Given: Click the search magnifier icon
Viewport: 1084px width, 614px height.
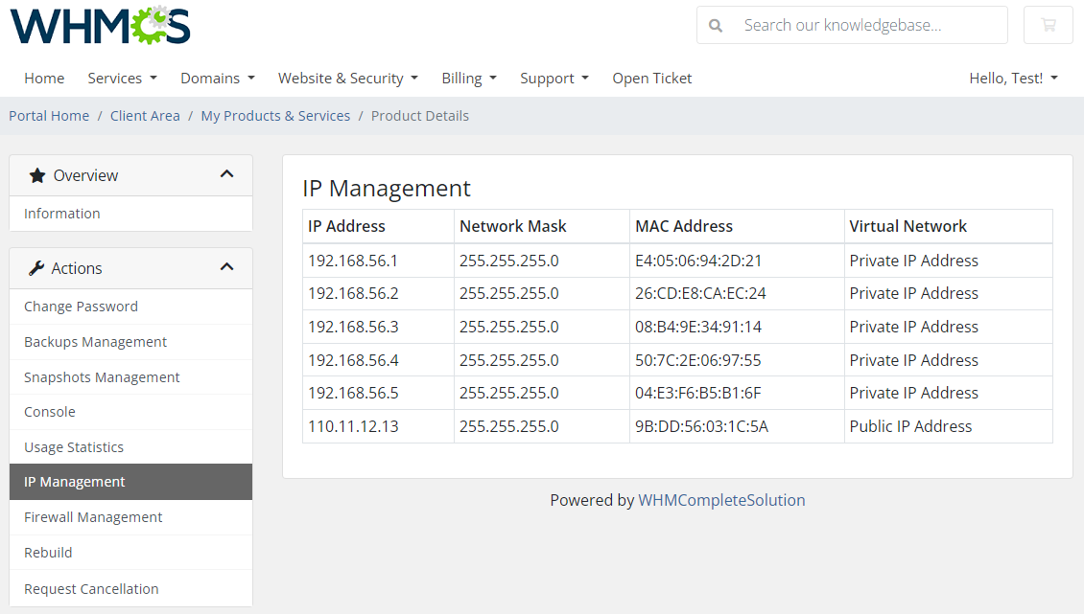Looking at the screenshot, I should 716,25.
